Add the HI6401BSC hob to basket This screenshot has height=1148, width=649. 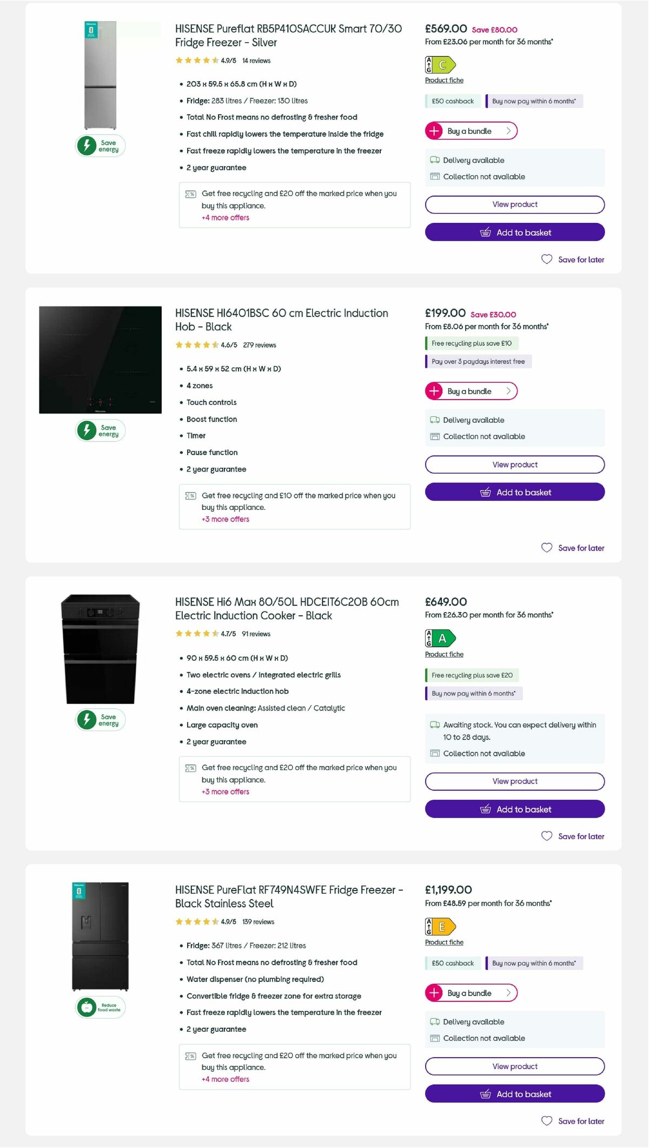coord(514,492)
